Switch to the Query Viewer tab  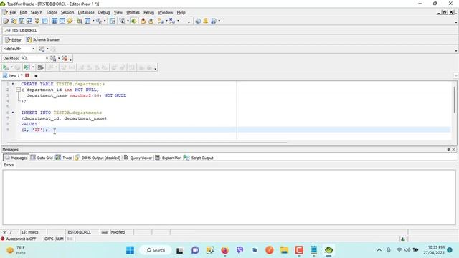138,158
